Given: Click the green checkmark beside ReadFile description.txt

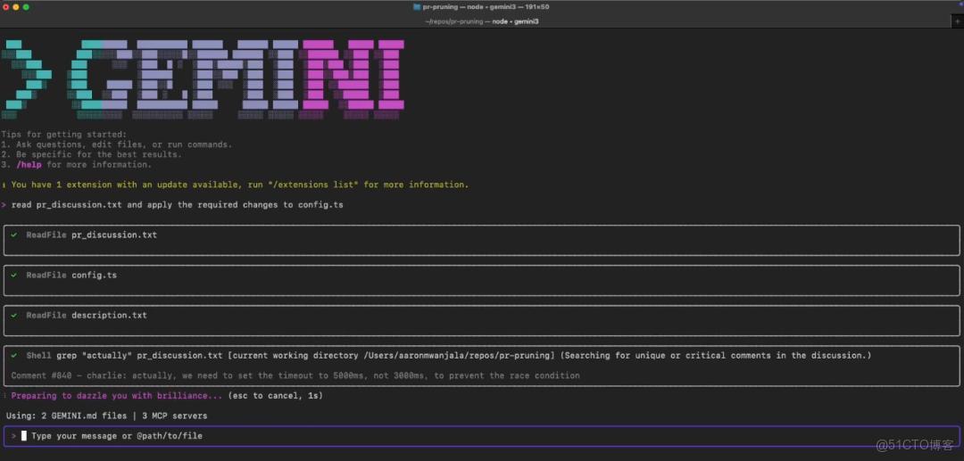Looking at the screenshot, I should 13,315.
